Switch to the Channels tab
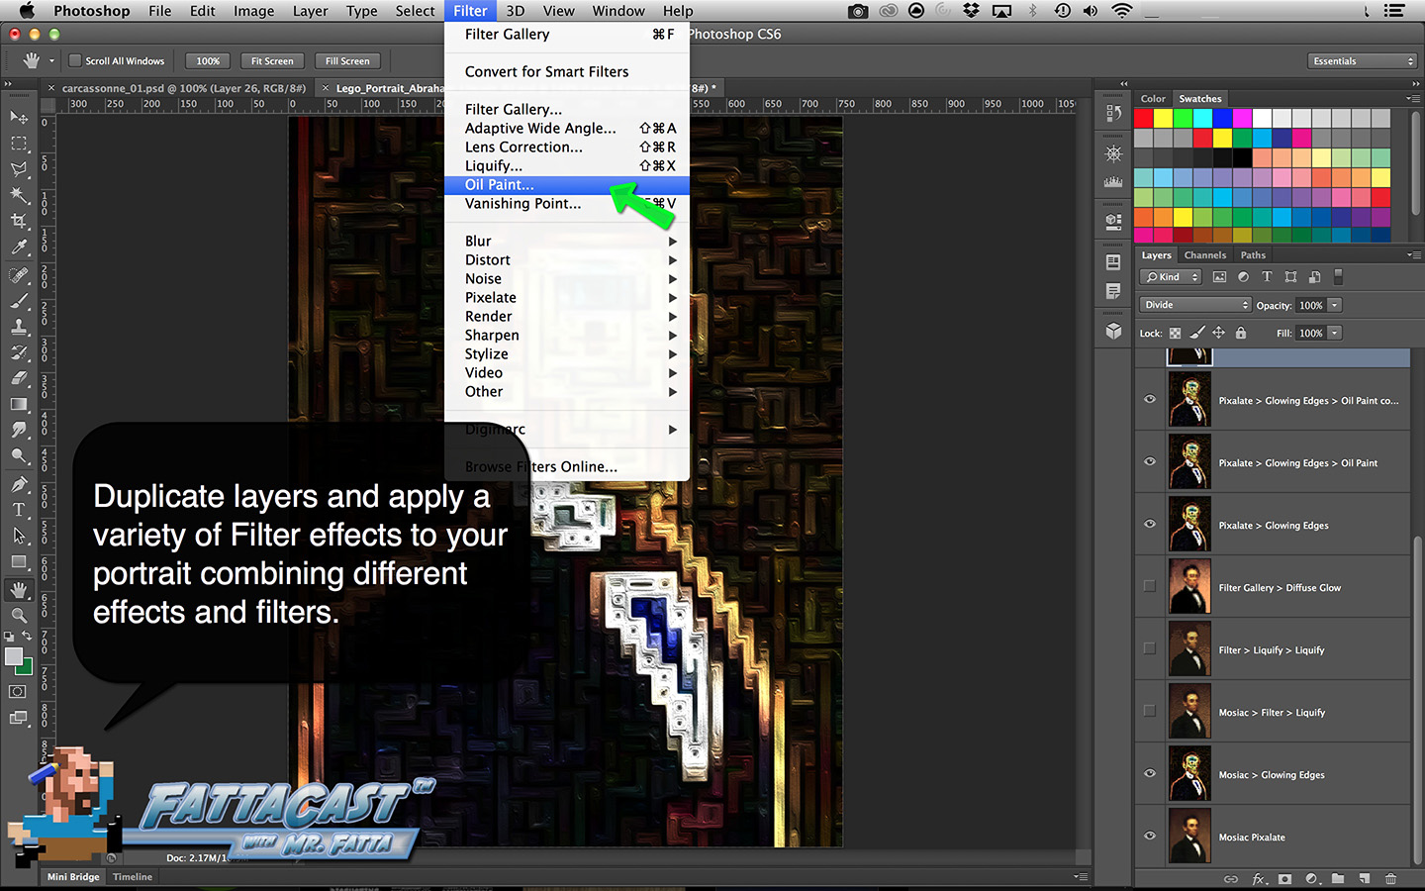The width and height of the screenshot is (1425, 891). tap(1204, 254)
